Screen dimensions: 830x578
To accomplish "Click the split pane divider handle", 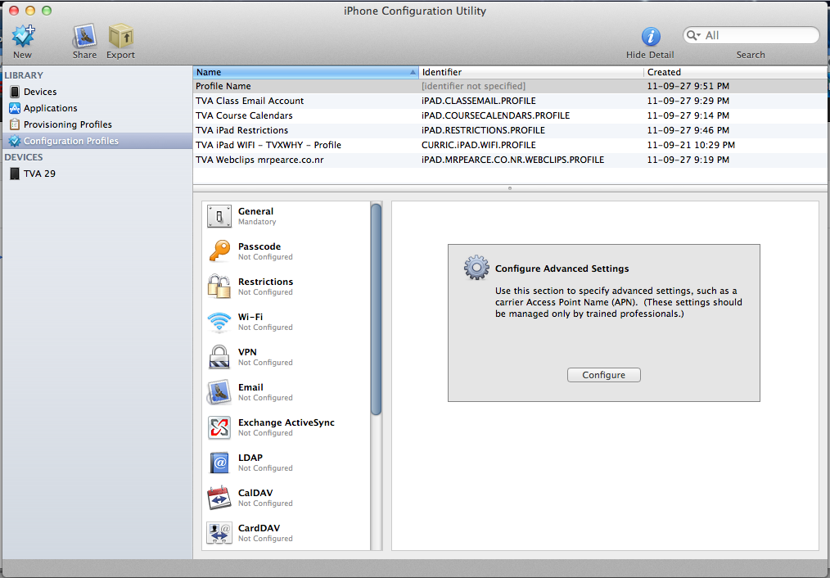I will [510, 188].
